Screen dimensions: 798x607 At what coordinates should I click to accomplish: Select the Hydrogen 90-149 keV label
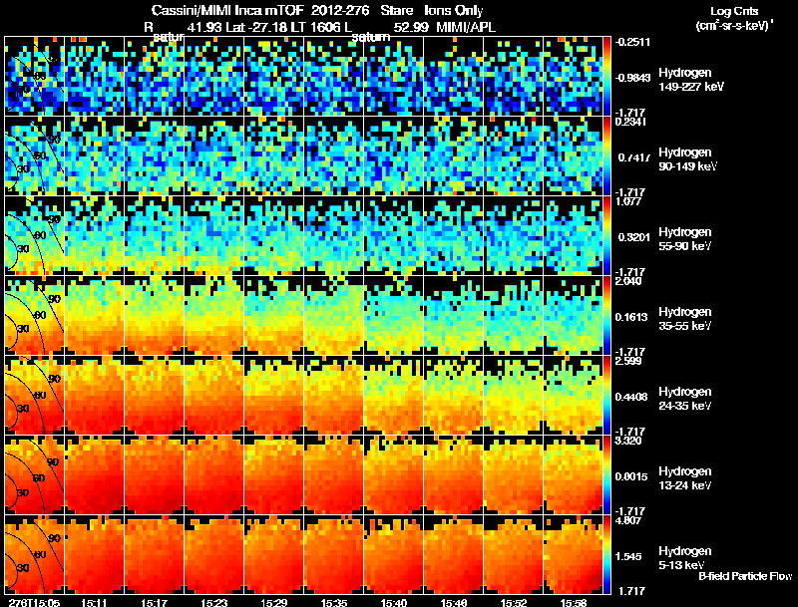click(x=687, y=159)
